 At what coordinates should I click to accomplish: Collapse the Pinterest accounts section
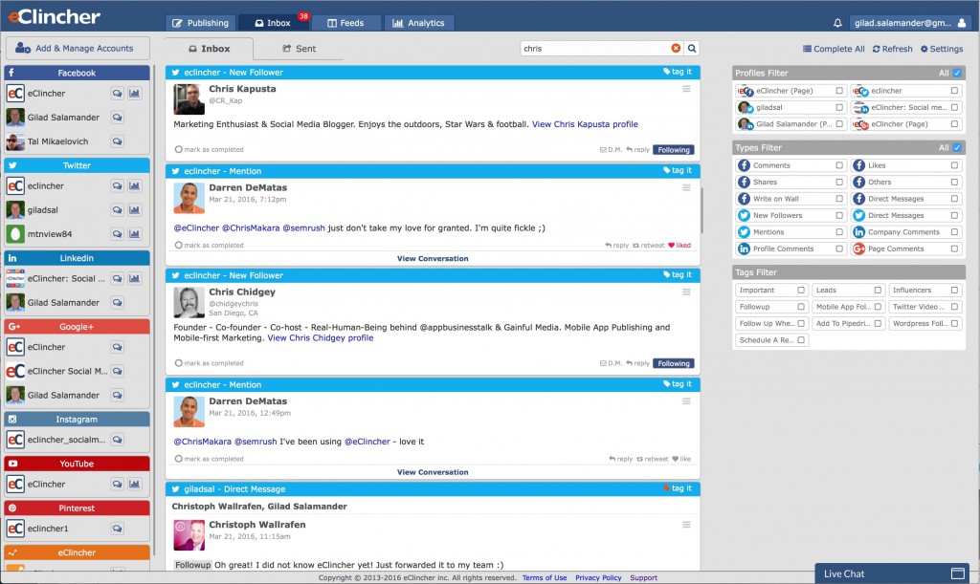click(77, 508)
